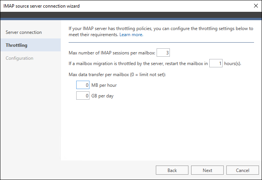Select the MB per hour input box
Screen dimensions: 262x180
tap(83, 85)
